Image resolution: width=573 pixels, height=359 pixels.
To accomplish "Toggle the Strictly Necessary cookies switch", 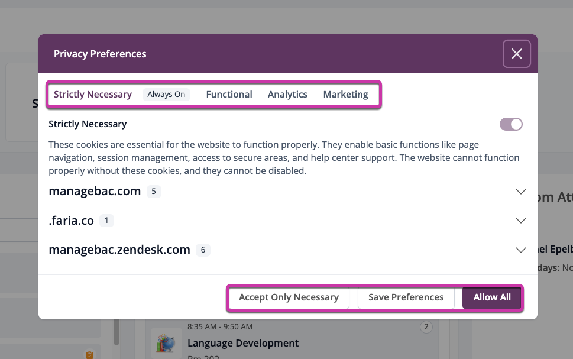I will pos(511,124).
